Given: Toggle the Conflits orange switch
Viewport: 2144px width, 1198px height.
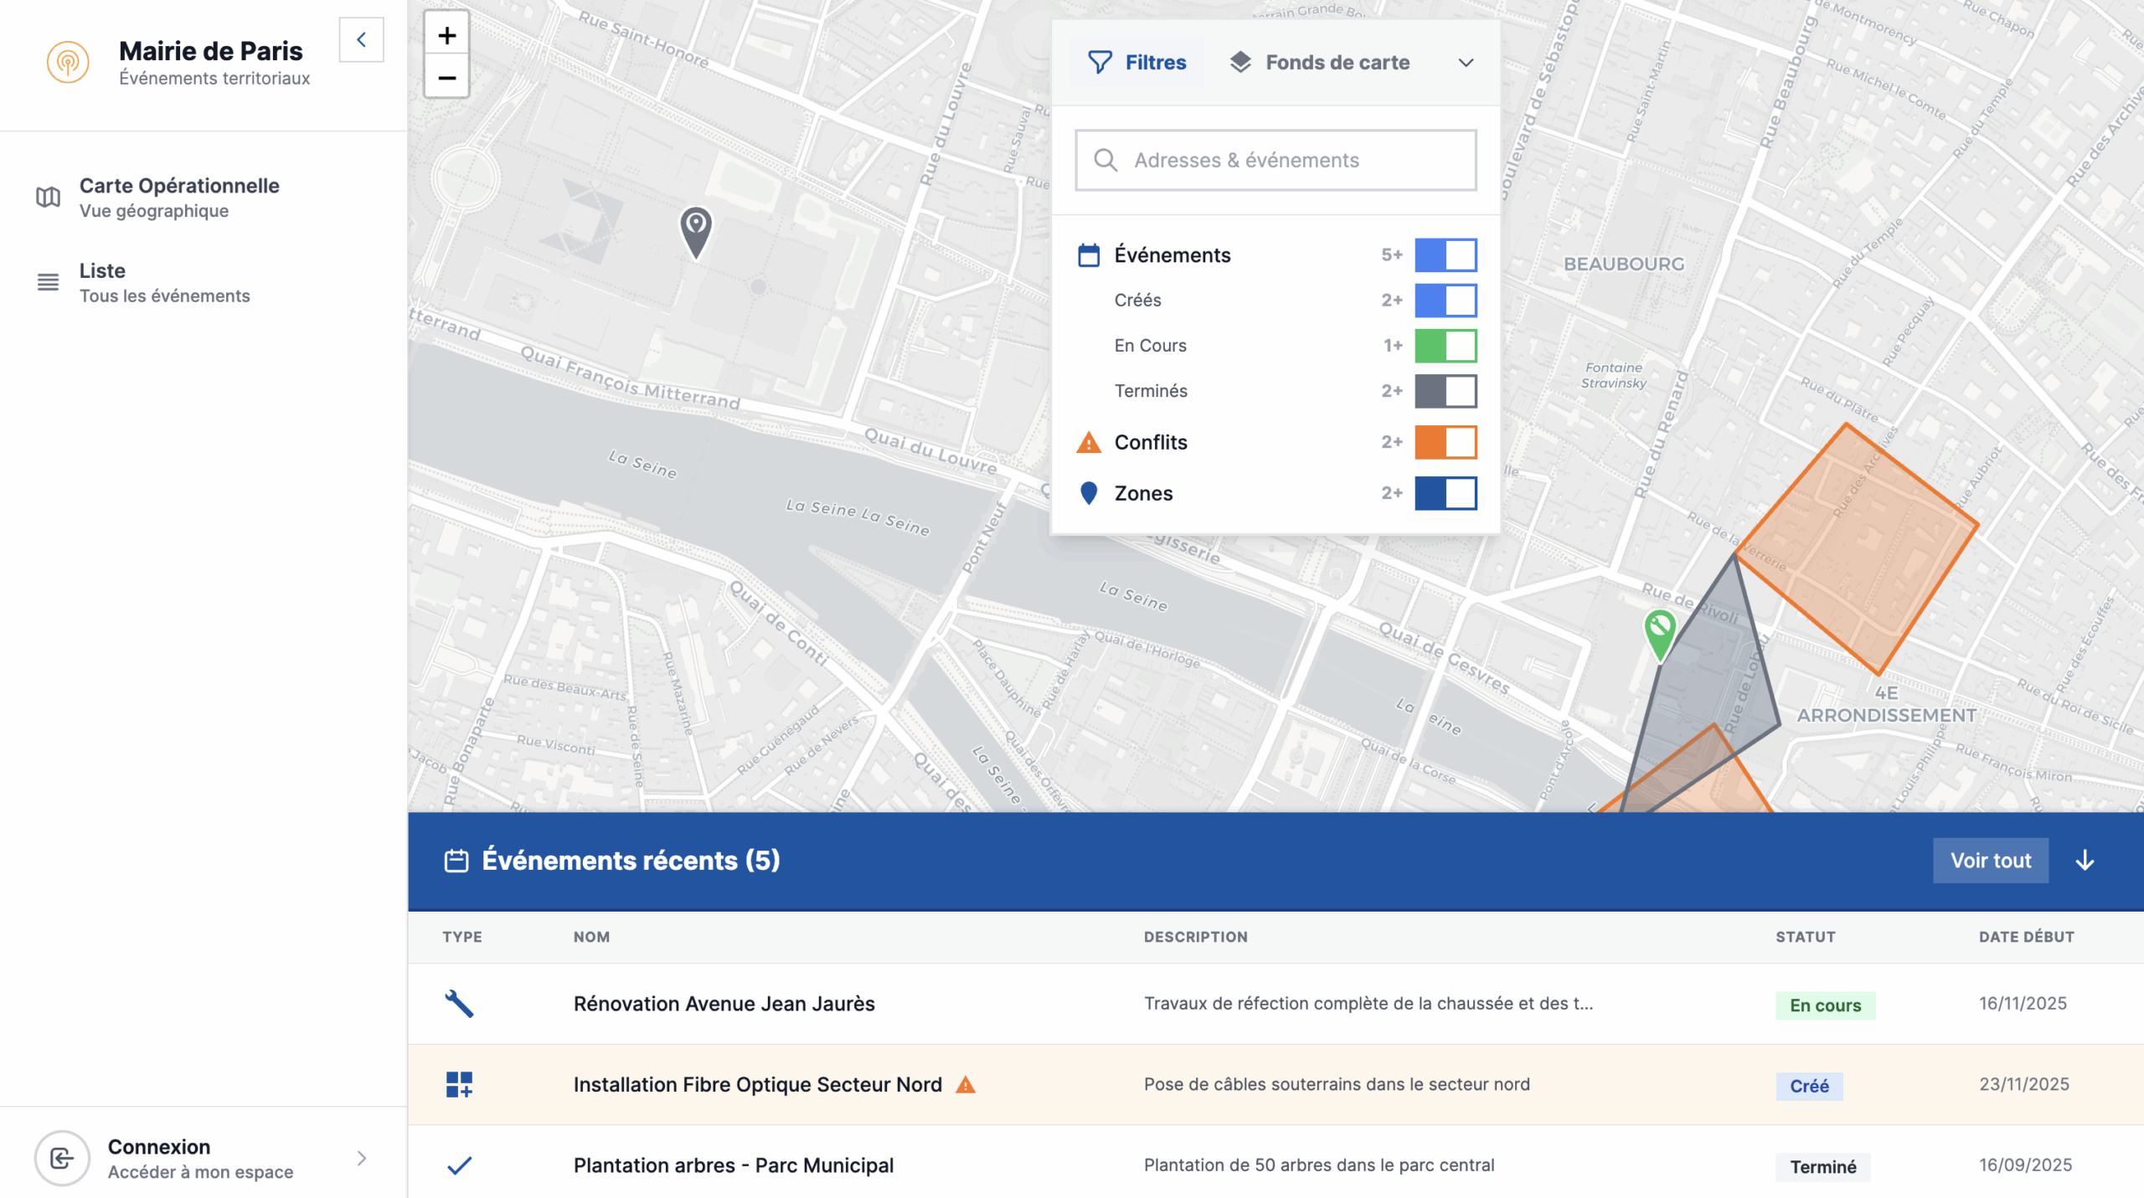Looking at the screenshot, I should 1446,442.
